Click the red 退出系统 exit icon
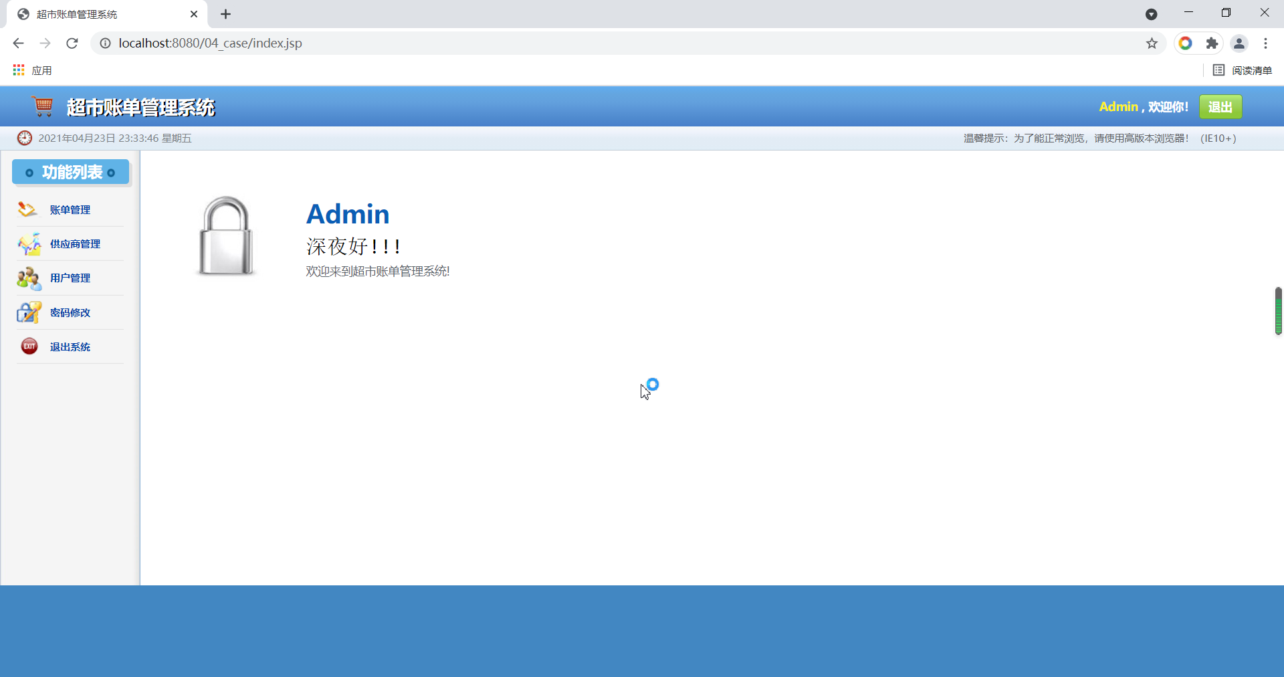The width and height of the screenshot is (1284, 677). (x=29, y=346)
